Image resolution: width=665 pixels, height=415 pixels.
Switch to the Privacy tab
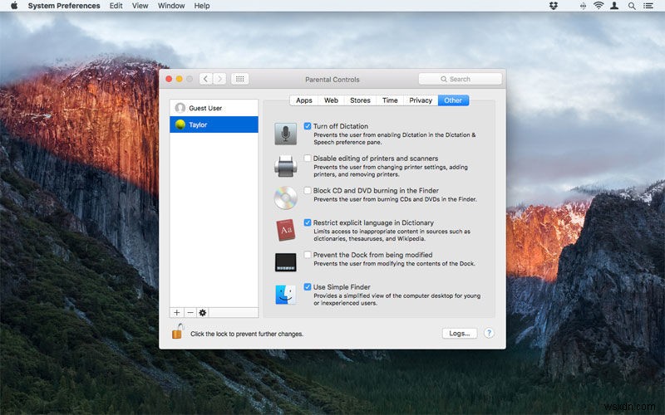coord(421,100)
